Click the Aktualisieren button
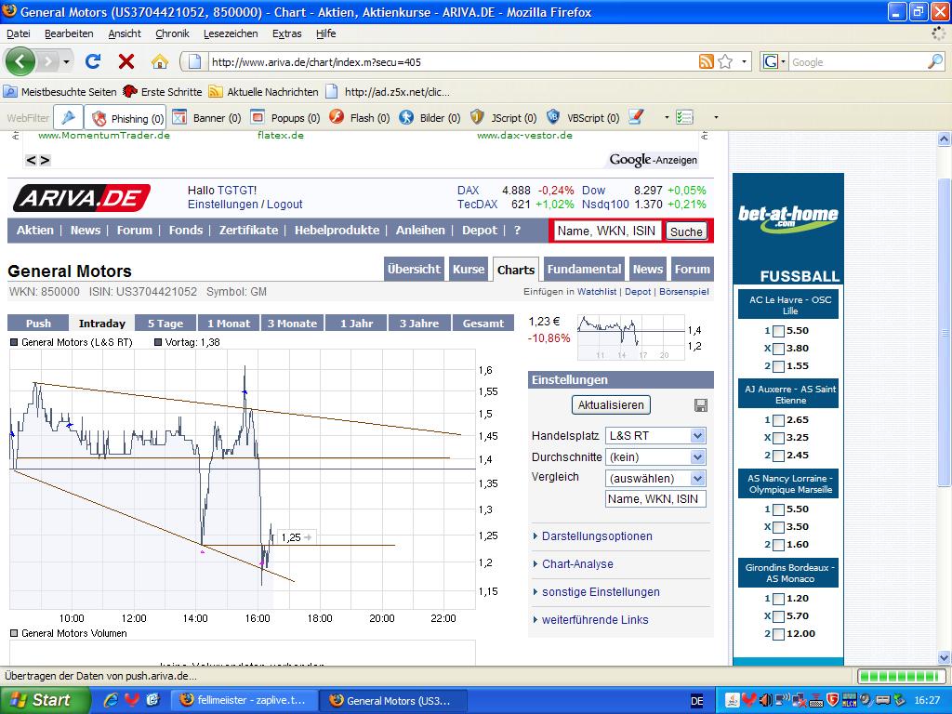The image size is (952, 714). (611, 405)
